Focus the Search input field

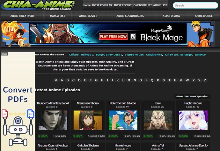pos(195,5)
